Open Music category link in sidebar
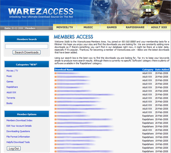 [x=9, y=76]
